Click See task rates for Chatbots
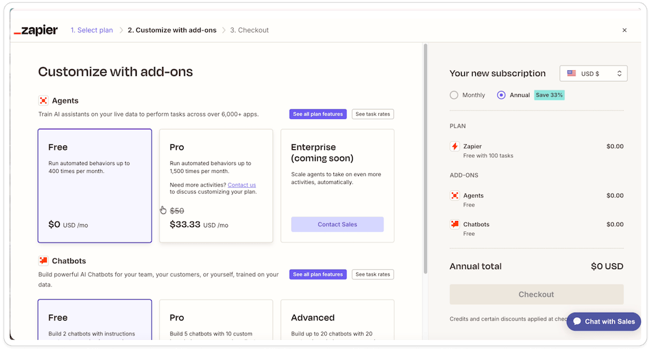The image size is (651, 351). [x=373, y=274]
